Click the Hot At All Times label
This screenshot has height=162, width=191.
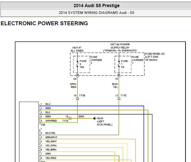click(x=77, y=49)
